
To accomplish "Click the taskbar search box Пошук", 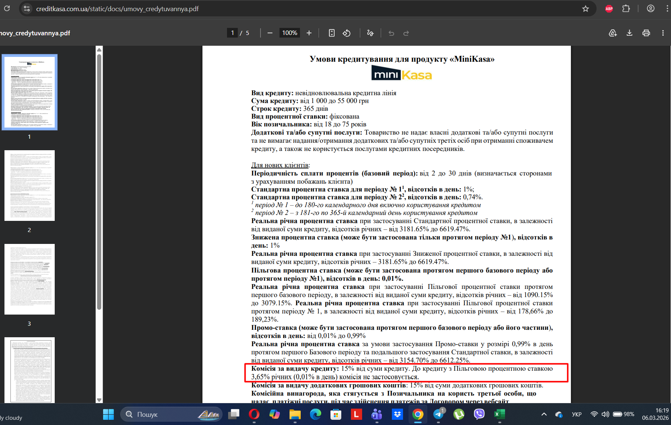I will 171,414.
